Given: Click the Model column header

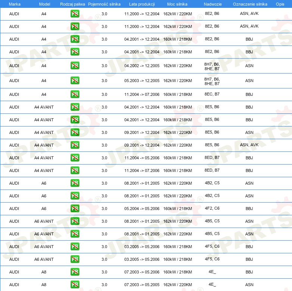Looking at the screenshot, I should point(44,4).
